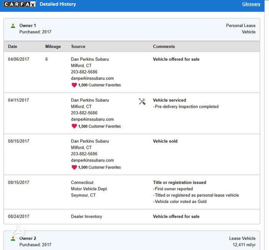Image resolution: width=269 pixels, height=250 pixels.
Task: Click 'Title or registration issued' comment
Action: (x=179, y=183)
